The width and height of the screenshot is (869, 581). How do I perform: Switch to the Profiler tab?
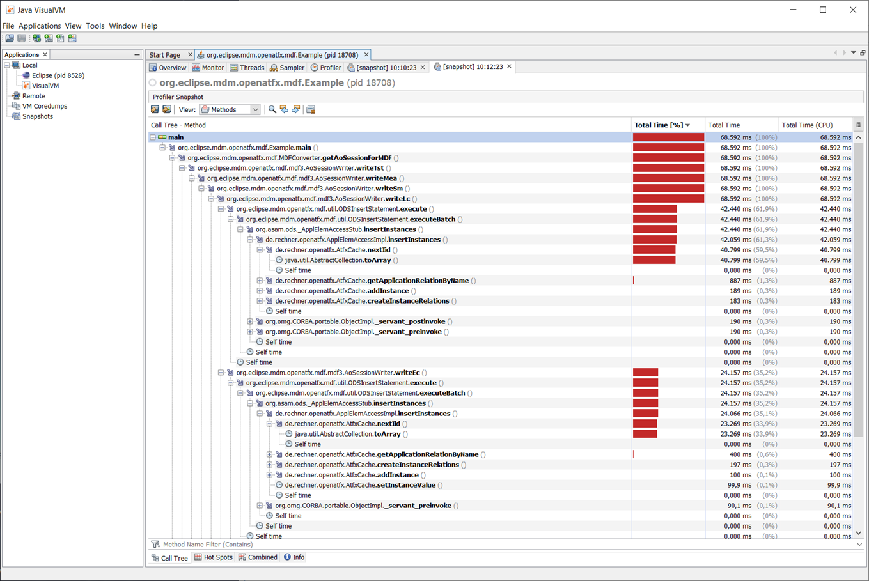325,68
